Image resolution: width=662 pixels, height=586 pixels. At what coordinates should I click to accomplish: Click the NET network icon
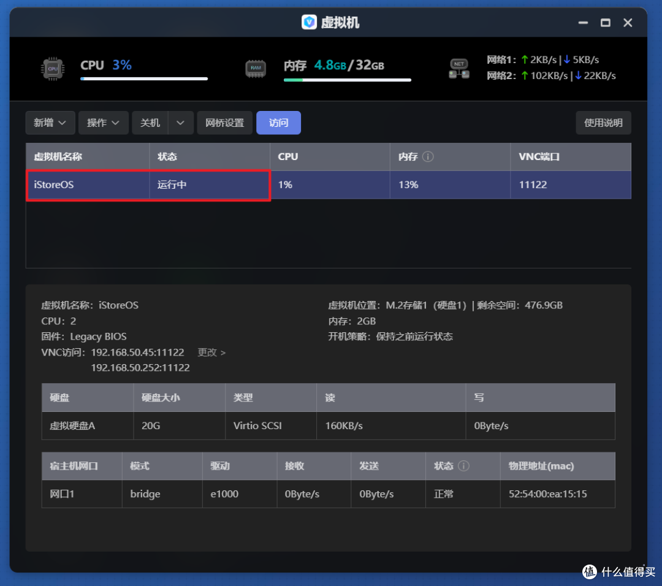click(x=459, y=69)
